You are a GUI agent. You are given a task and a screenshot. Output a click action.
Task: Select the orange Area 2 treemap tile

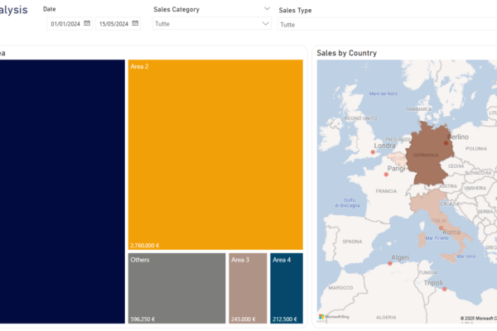coord(215,155)
